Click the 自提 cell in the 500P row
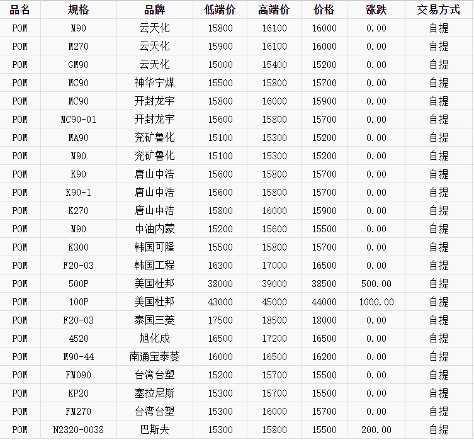 click(439, 284)
